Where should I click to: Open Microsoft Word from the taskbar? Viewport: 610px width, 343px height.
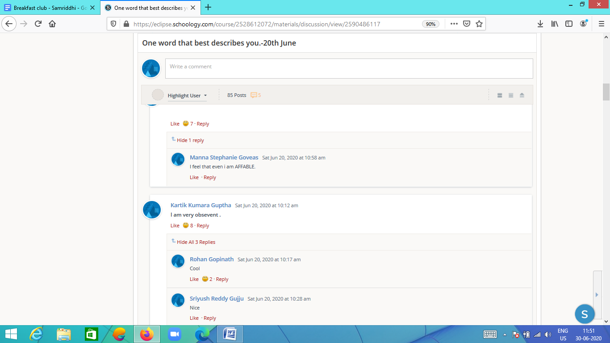click(x=230, y=334)
